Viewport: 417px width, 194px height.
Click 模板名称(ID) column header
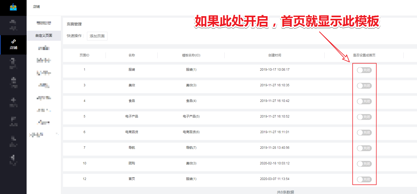191,55
